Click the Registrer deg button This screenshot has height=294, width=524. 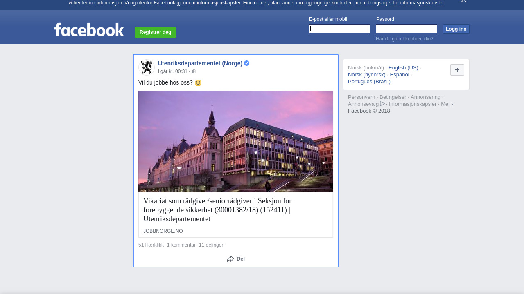[155, 32]
